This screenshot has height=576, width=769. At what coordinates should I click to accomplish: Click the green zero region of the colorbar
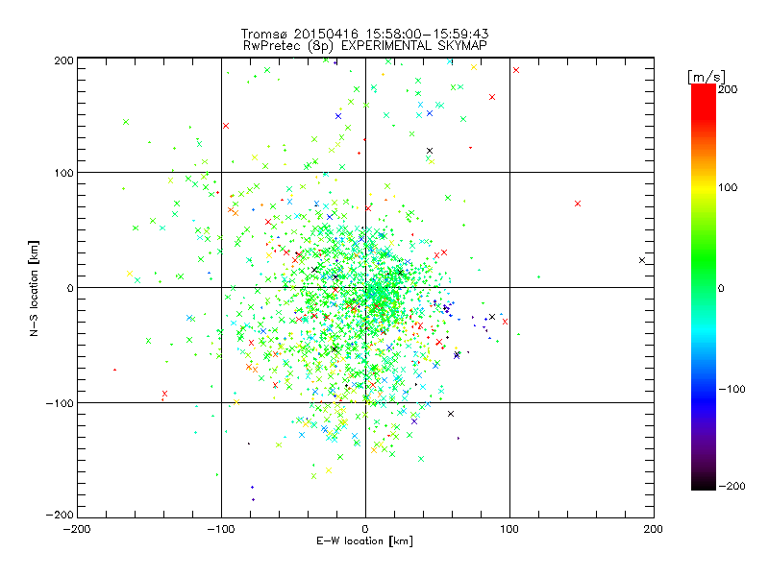[x=704, y=288]
